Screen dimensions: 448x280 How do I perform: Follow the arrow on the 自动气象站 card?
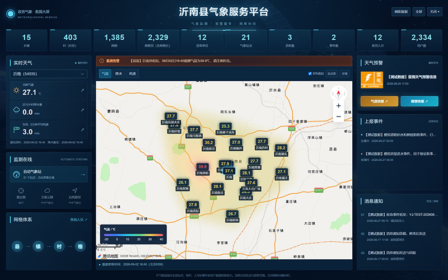tap(82, 175)
